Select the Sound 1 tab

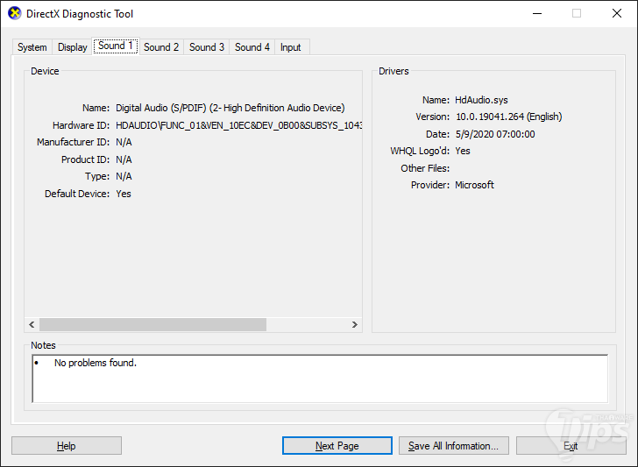116,46
